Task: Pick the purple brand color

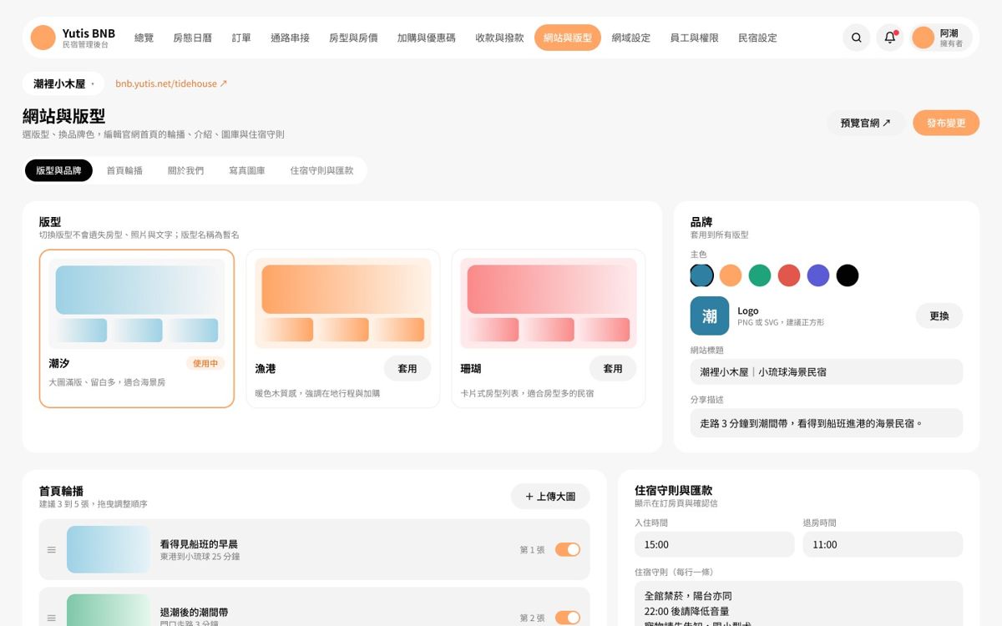Action: (x=818, y=275)
